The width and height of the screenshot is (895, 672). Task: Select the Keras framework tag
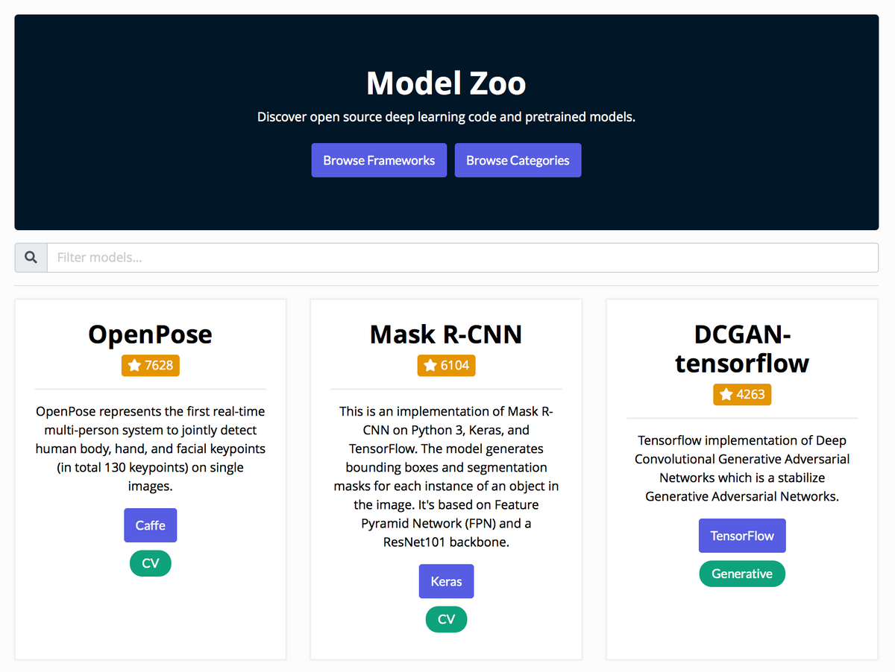(x=446, y=581)
